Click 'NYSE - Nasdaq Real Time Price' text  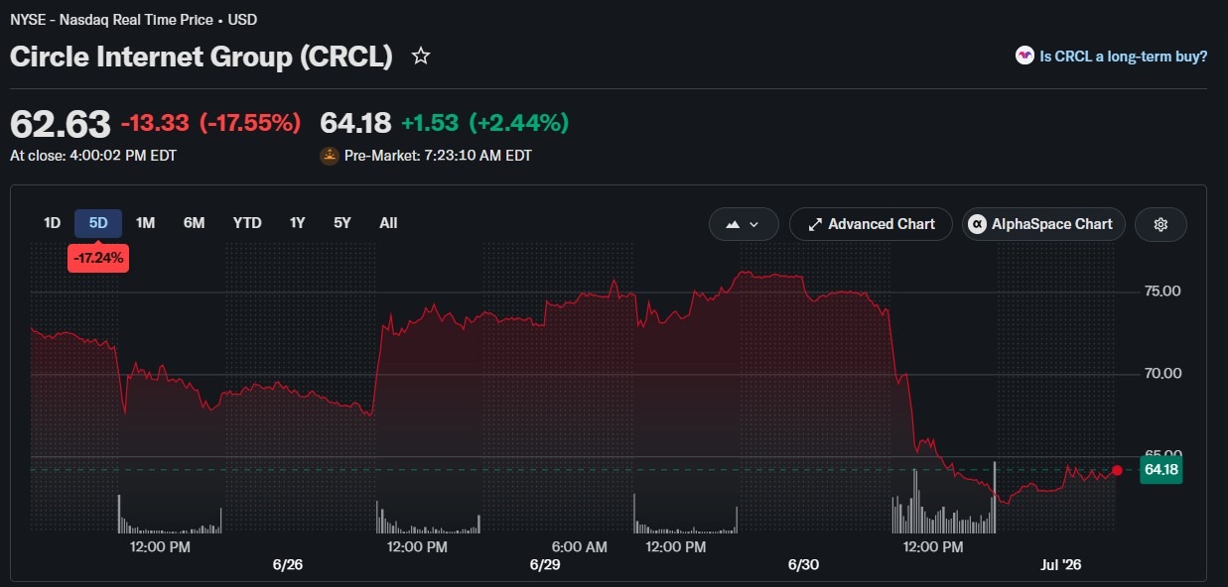(x=112, y=19)
